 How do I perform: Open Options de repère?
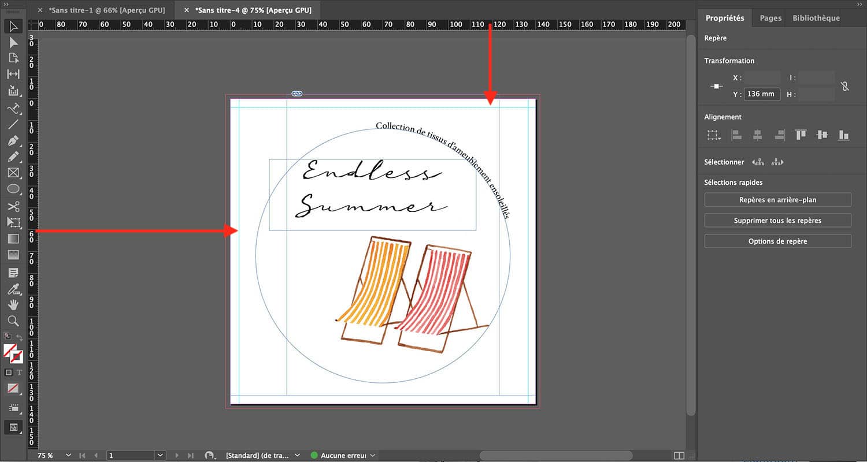point(777,241)
